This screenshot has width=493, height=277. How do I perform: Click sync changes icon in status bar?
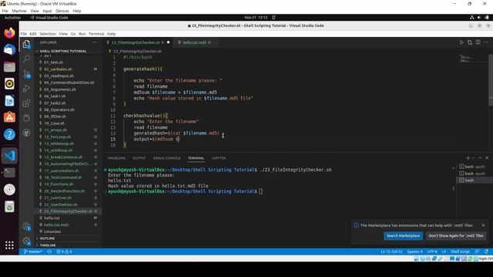pos(49,252)
